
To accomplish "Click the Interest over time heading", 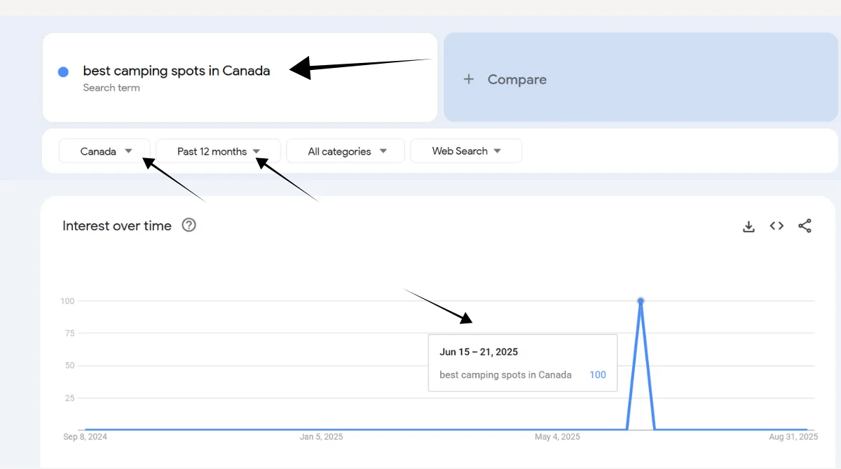I will coord(117,225).
